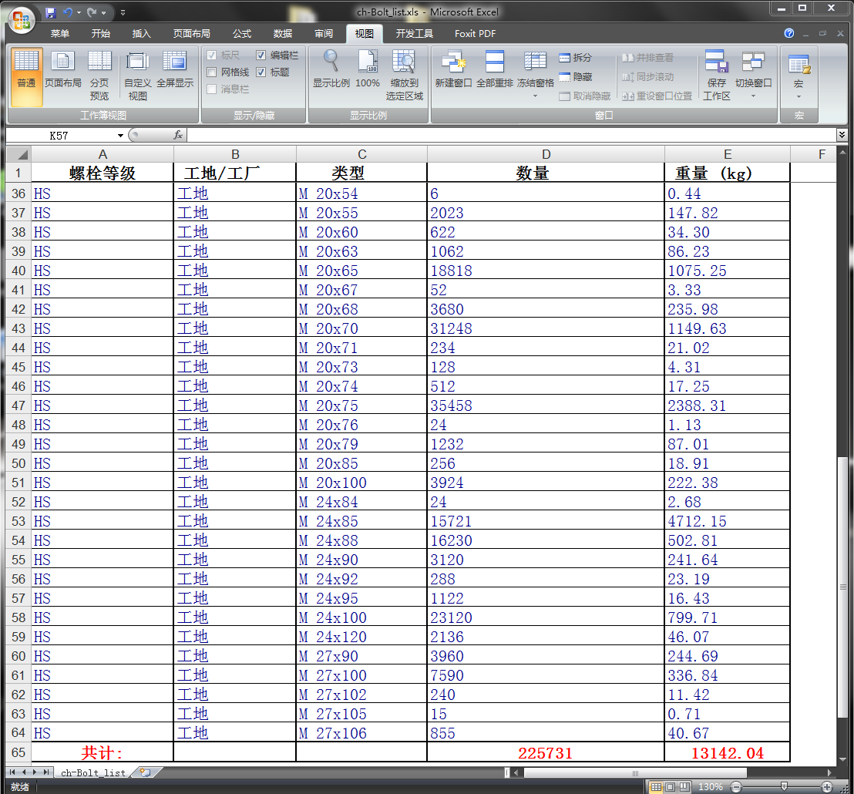Expand the Freeze Panes (冻结窗格) dropdown

(536, 96)
